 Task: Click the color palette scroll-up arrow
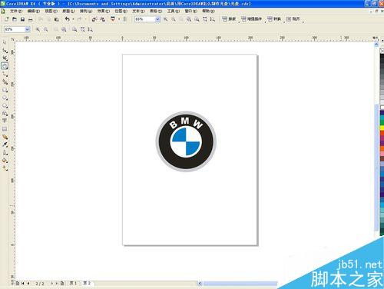[382, 41]
